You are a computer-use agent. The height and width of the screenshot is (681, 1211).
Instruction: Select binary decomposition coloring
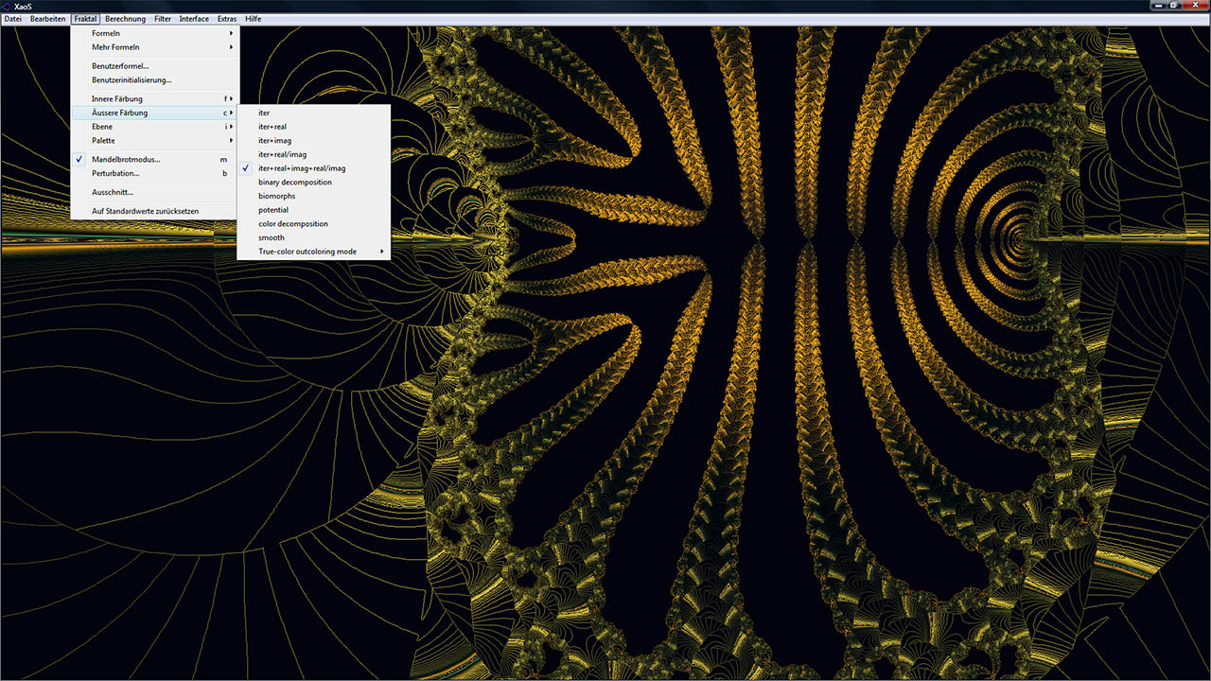pos(313,183)
